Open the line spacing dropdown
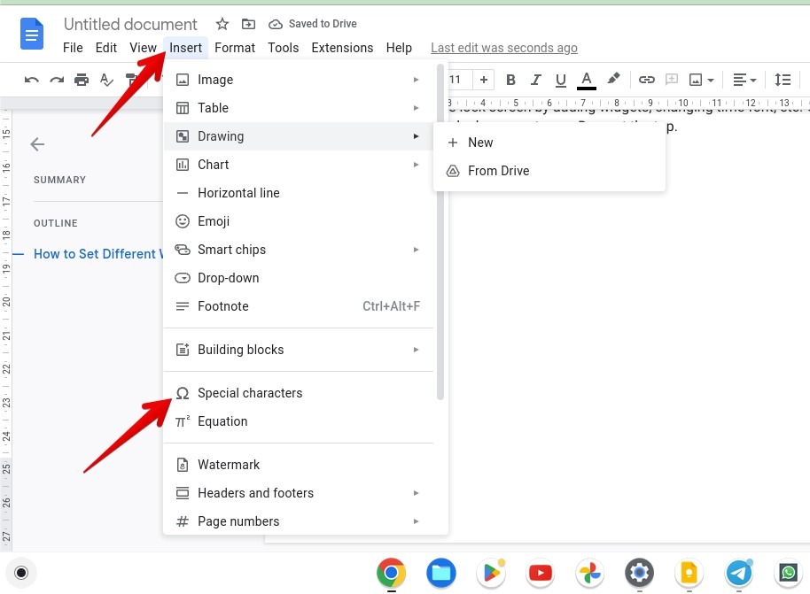810x594 pixels. coord(783,80)
